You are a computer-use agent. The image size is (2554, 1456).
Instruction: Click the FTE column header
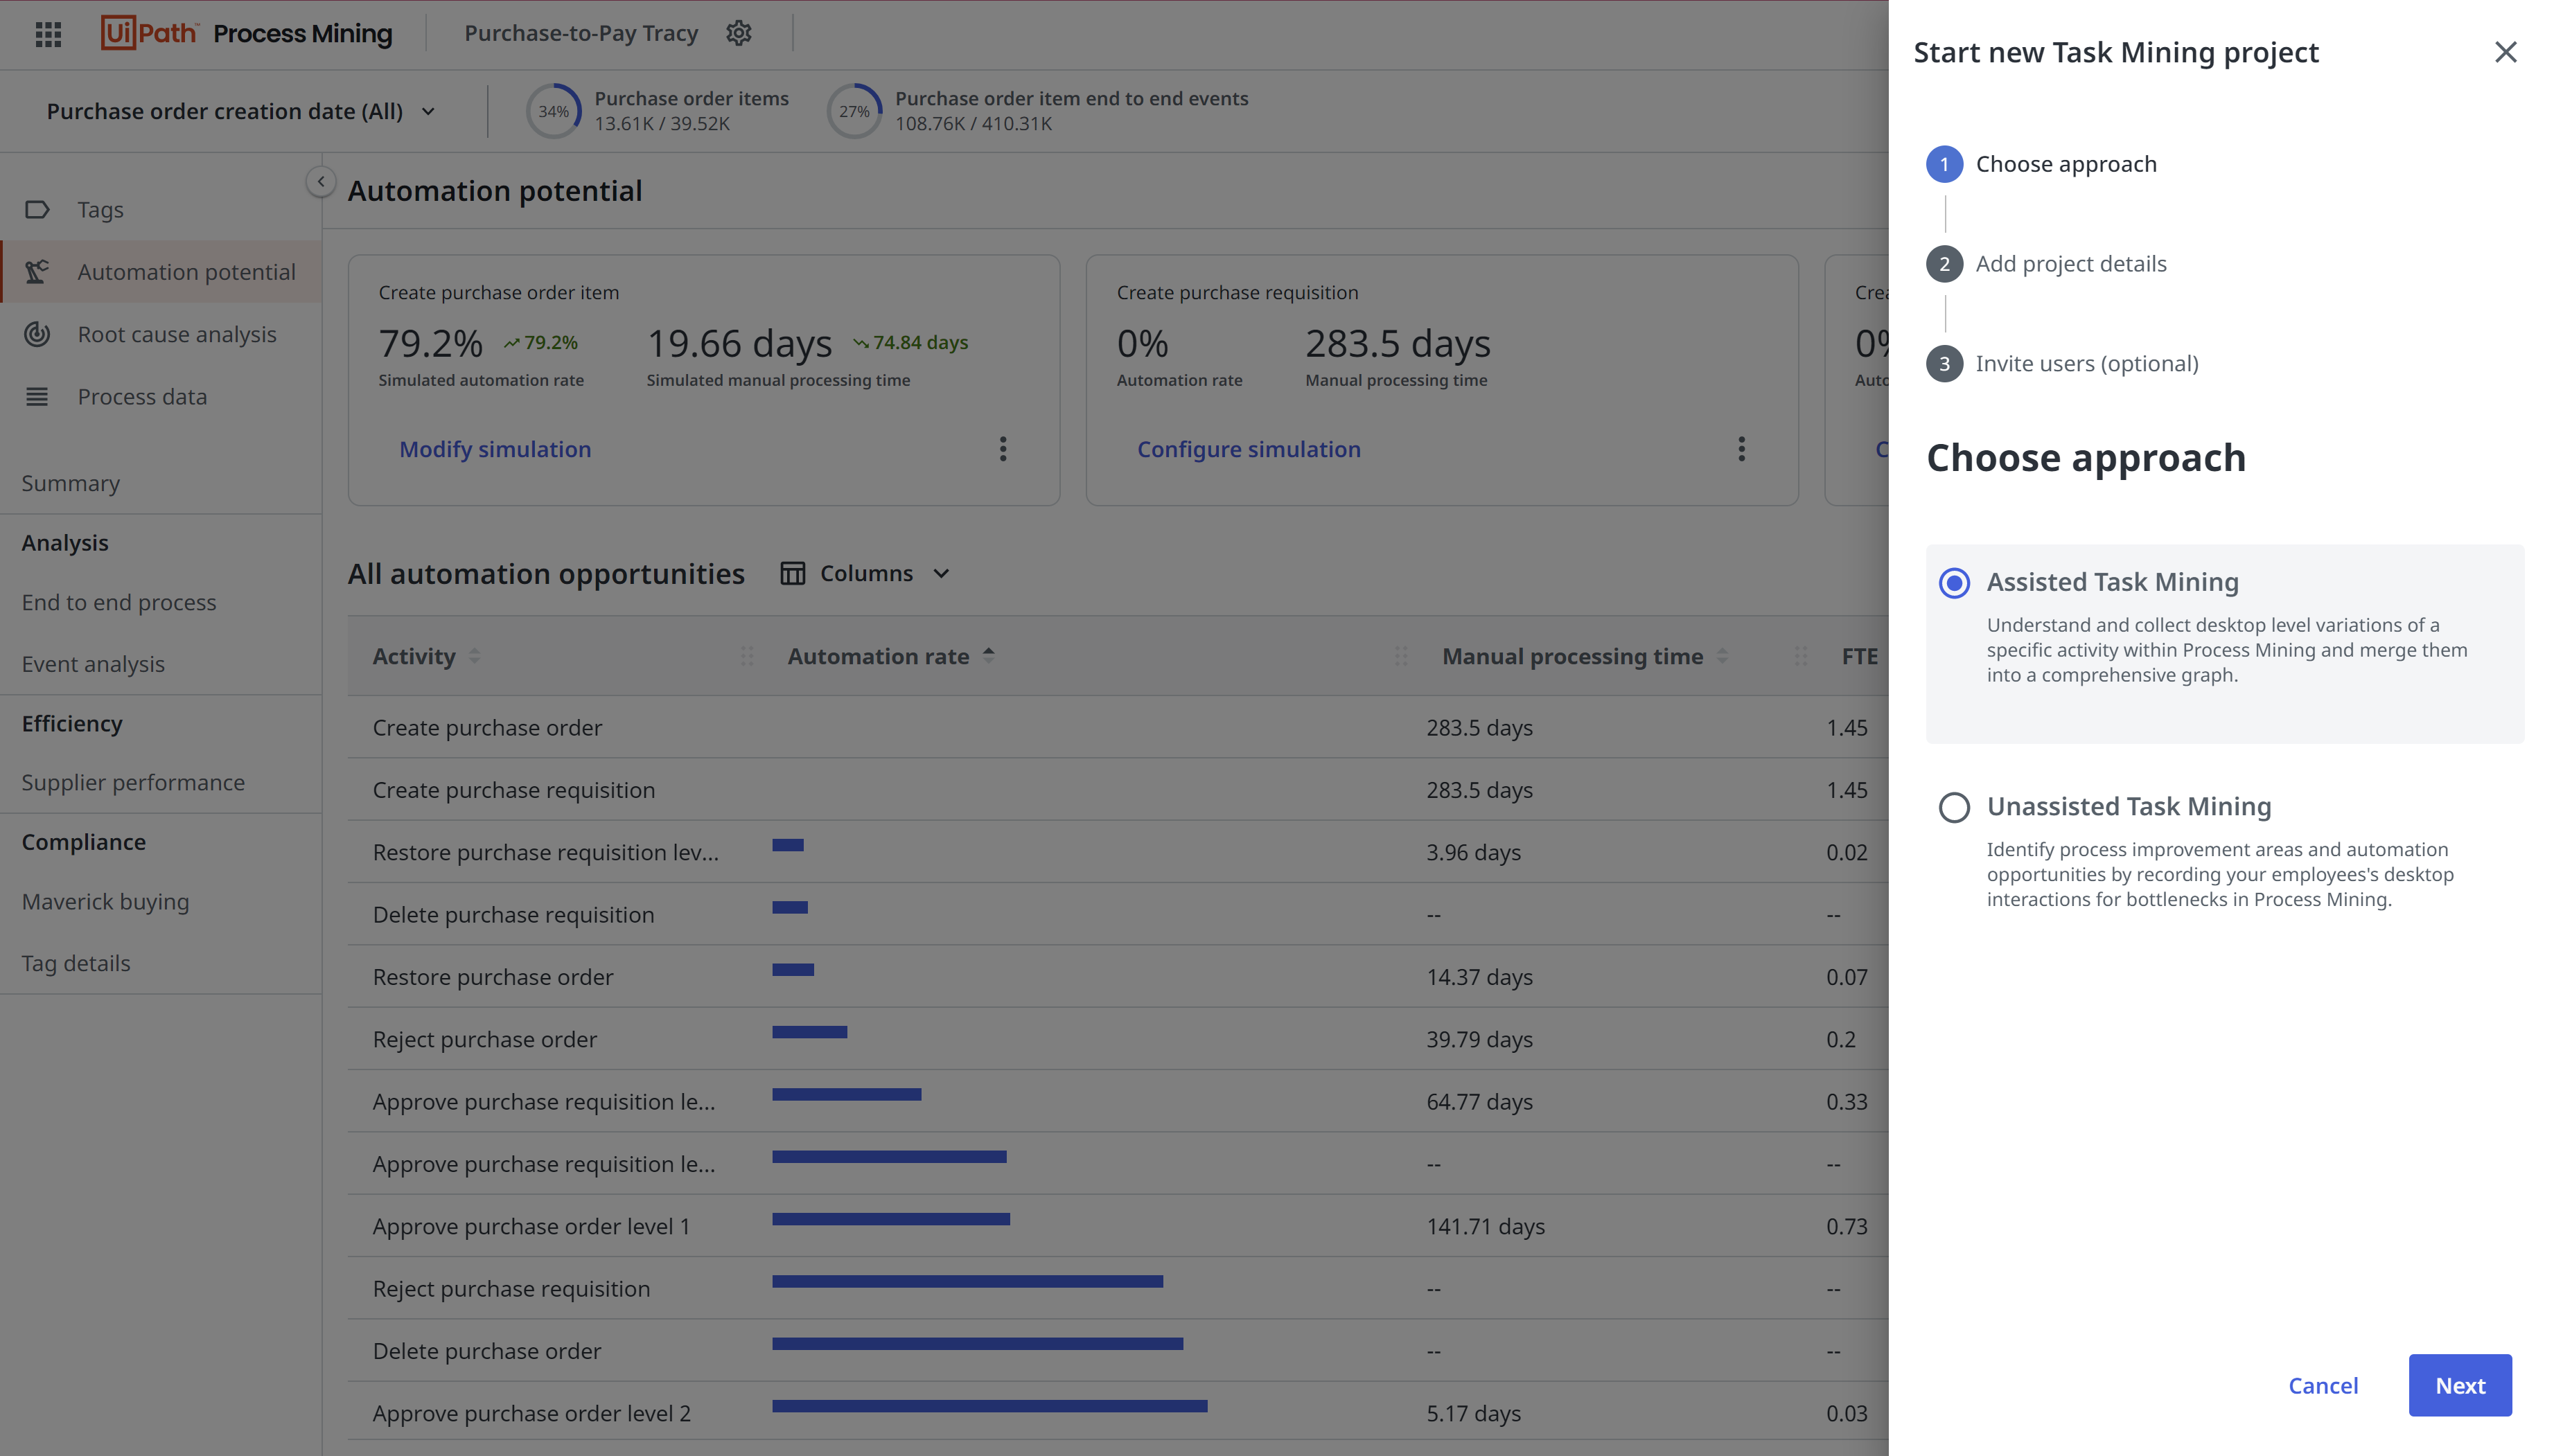pyautogui.click(x=1859, y=656)
